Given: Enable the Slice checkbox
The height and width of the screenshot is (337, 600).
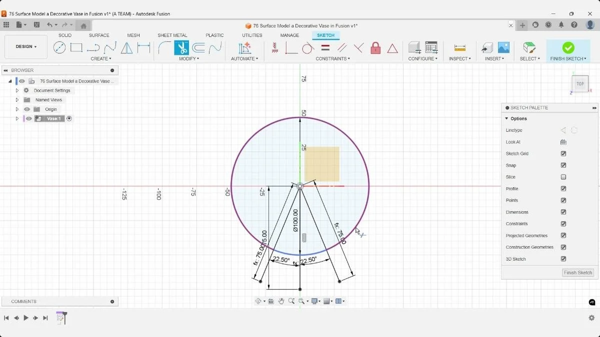Looking at the screenshot, I should pos(563,177).
